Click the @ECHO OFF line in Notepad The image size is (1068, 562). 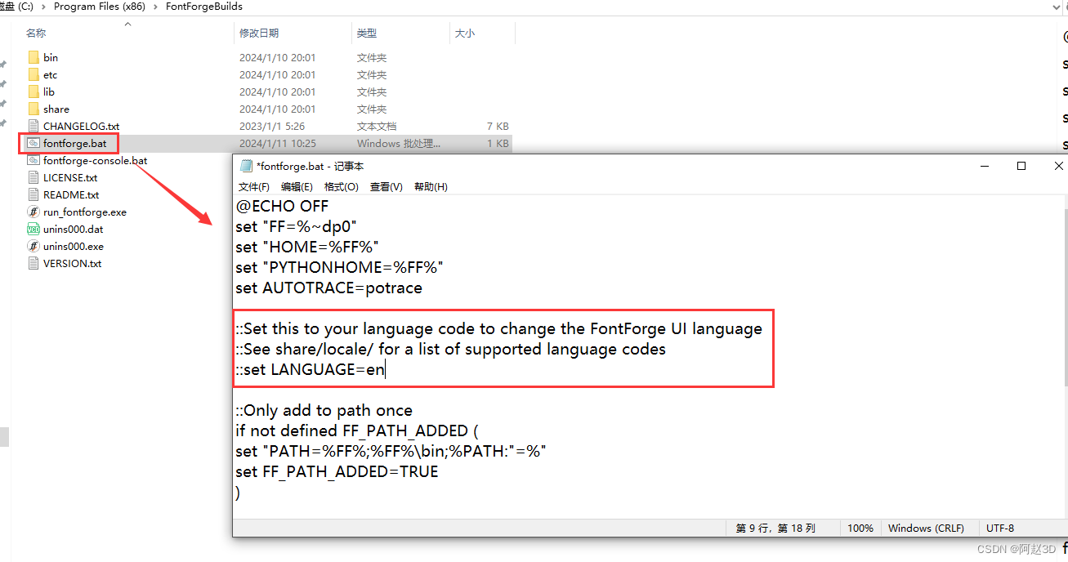pyautogui.click(x=282, y=206)
